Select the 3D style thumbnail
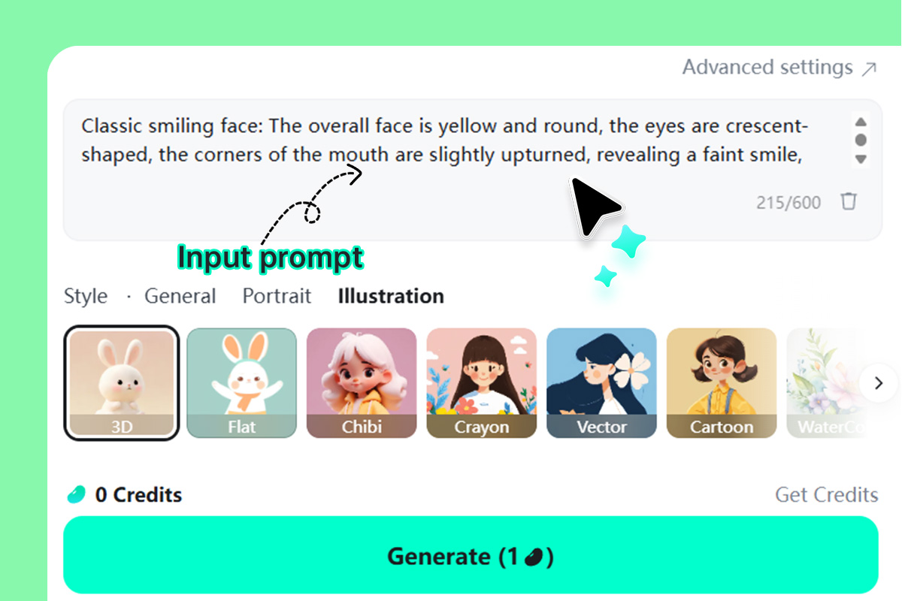 pyautogui.click(x=122, y=383)
